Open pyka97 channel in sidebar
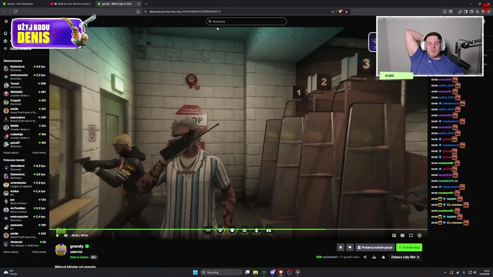Image resolution: width=493 pixels, height=277 pixels. click(x=25, y=145)
